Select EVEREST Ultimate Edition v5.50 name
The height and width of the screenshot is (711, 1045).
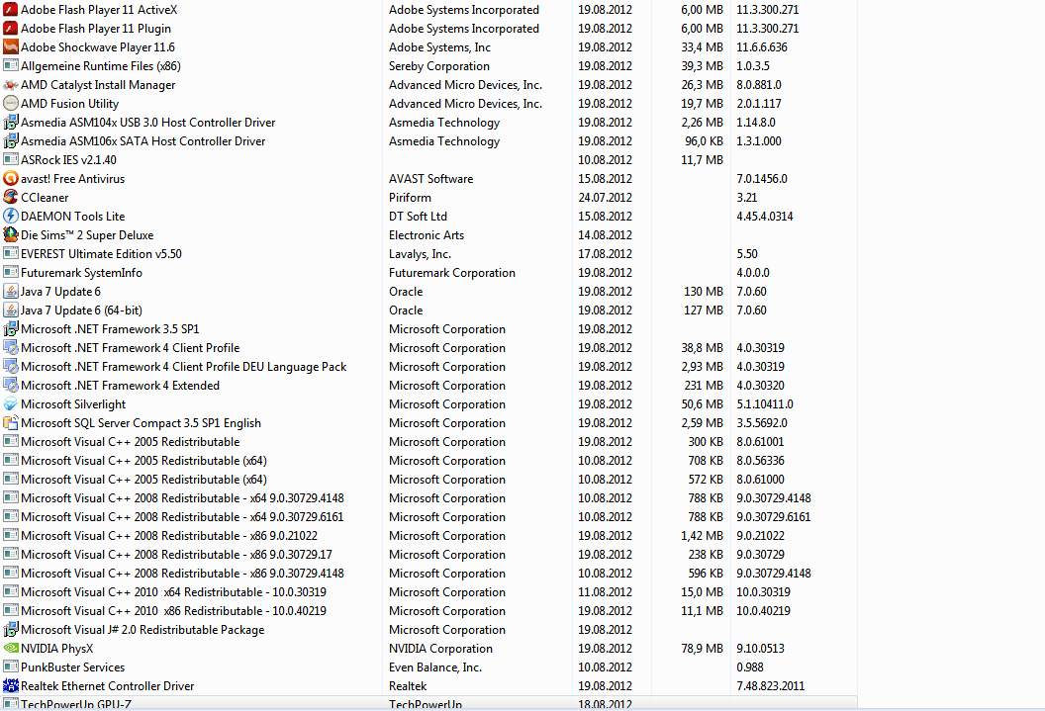(x=101, y=253)
